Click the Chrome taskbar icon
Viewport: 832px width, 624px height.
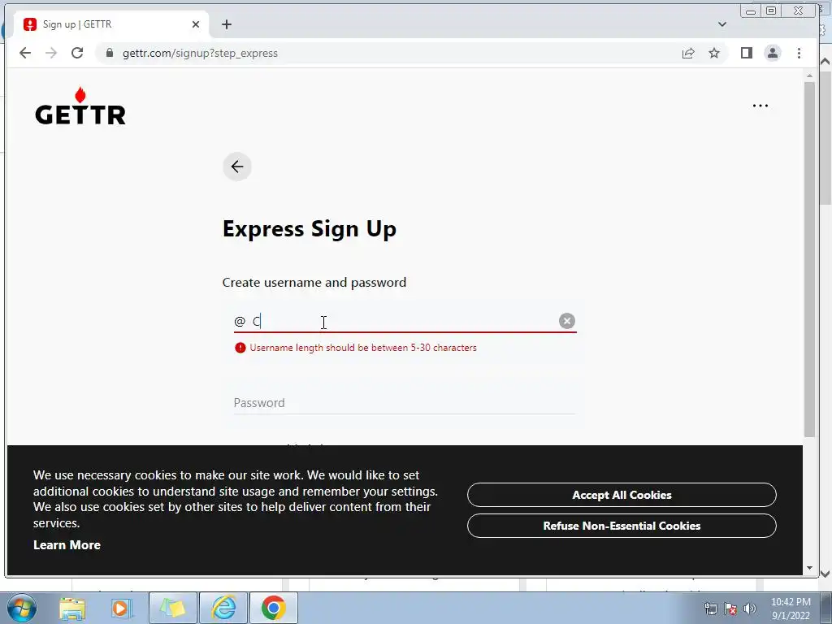(x=273, y=608)
